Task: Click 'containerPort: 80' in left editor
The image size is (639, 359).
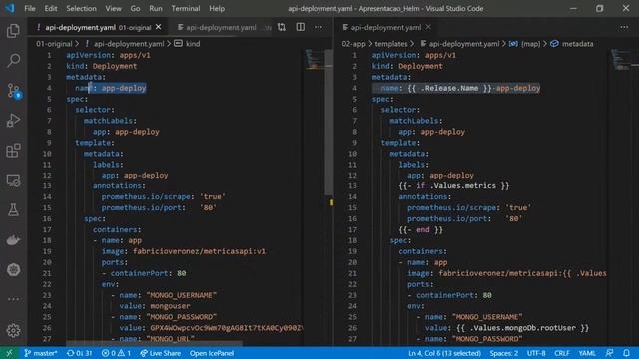Action: click(x=149, y=273)
